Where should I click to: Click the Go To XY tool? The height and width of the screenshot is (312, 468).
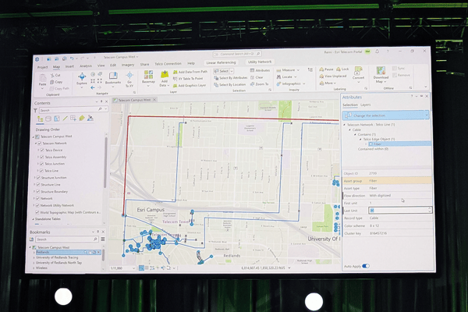[129, 80]
